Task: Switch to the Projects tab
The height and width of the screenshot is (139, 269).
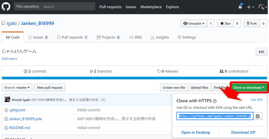Action: point(108,37)
